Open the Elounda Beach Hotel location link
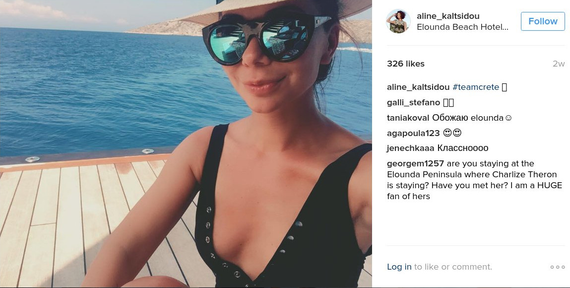Image resolution: width=570 pixels, height=288 pixels. pyautogui.click(x=462, y=27)
